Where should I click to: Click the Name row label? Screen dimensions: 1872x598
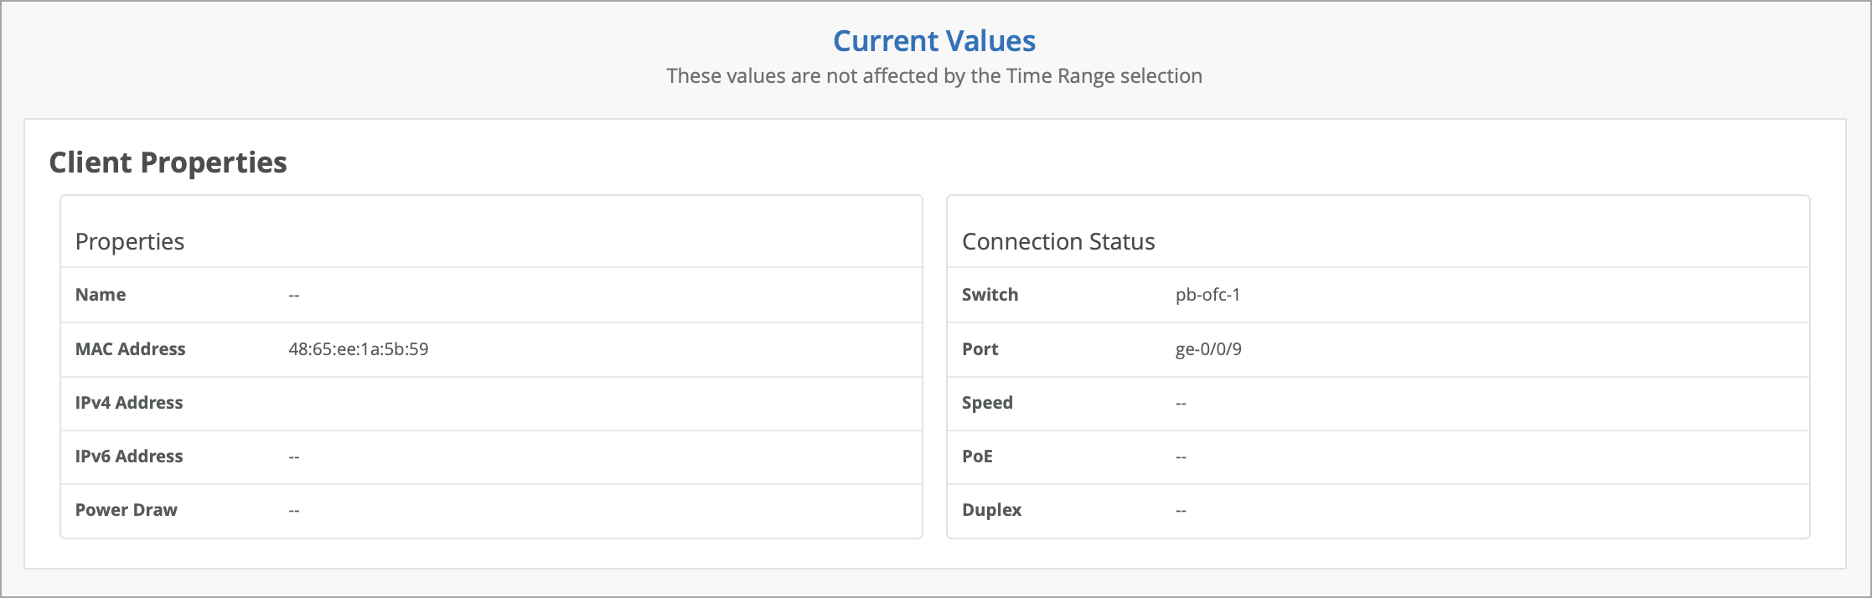[101, 295]
